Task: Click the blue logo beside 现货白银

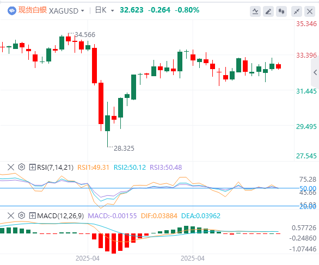Action: pos(12,10)
